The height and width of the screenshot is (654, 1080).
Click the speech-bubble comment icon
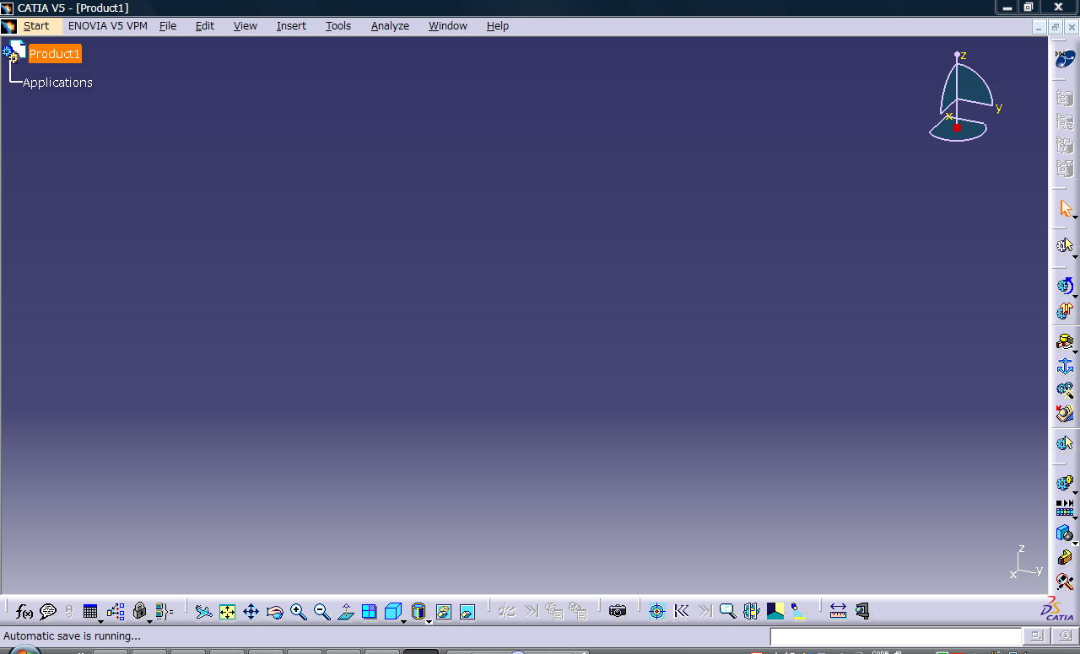pos(48,612)
